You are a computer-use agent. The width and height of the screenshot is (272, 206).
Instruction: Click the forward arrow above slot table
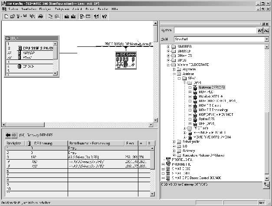click(14, 135)
